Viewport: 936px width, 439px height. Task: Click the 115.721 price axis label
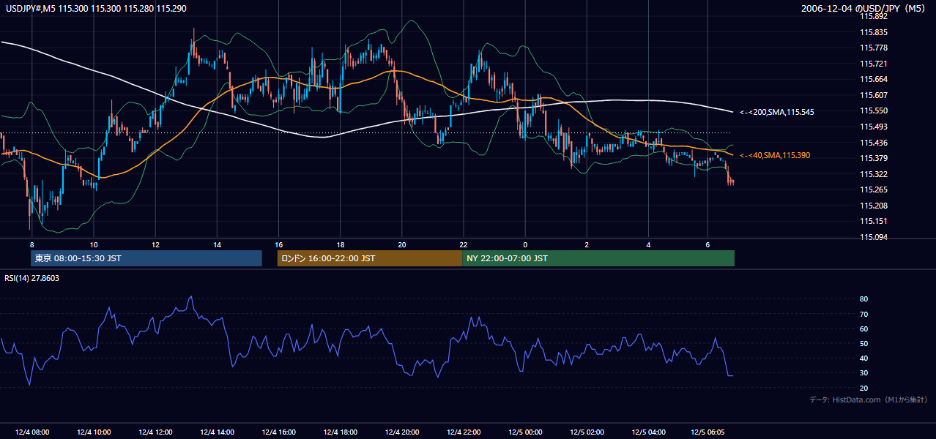[x=873, y=64]
